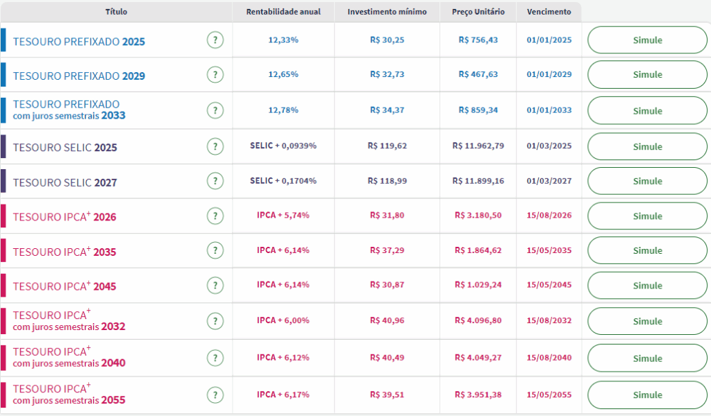Open Tesouro IPCA+ com juros semestrais 2032

pos(69,320)
